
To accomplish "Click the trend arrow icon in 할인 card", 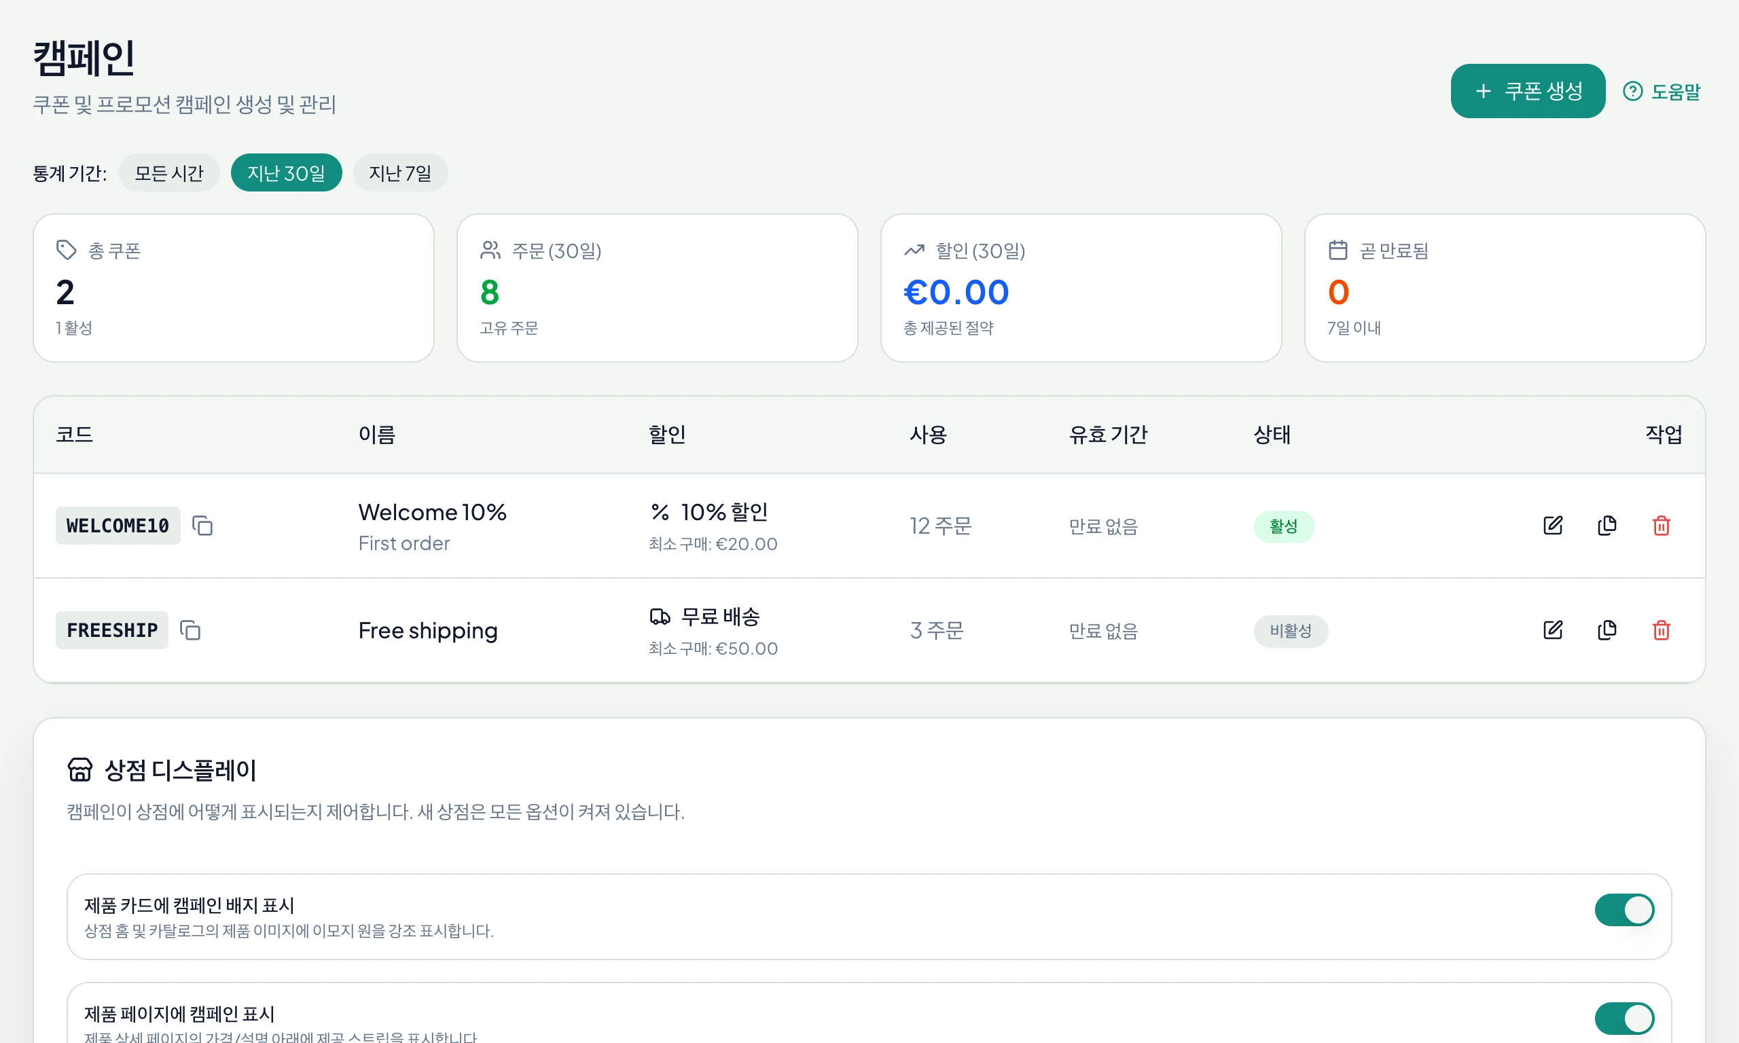I will 914,250.
